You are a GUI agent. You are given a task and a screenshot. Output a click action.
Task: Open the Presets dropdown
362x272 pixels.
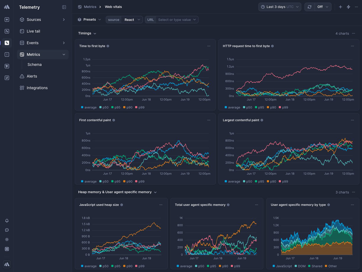(x=89, y=19)
